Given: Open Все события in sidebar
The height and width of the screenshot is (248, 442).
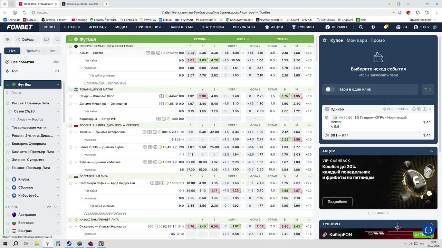Looking at the screenshot, I should point(32,62).
